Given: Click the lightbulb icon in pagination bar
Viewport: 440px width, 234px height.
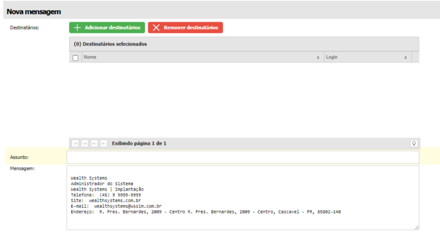Looking at the screenshot, I should click(x=413, y=143).
